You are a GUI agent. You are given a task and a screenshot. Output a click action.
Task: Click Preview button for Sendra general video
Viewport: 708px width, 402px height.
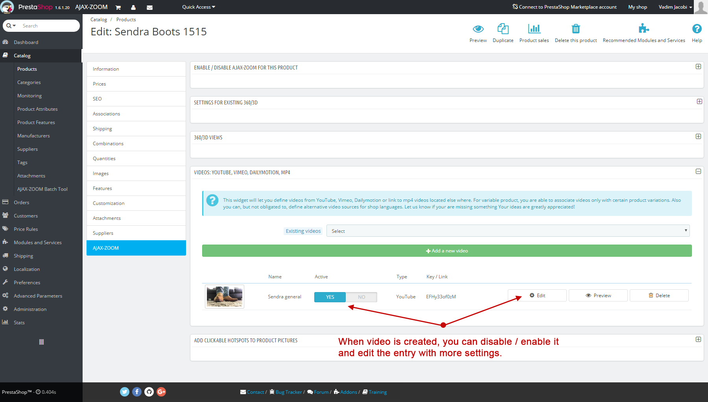coord(598,296)
